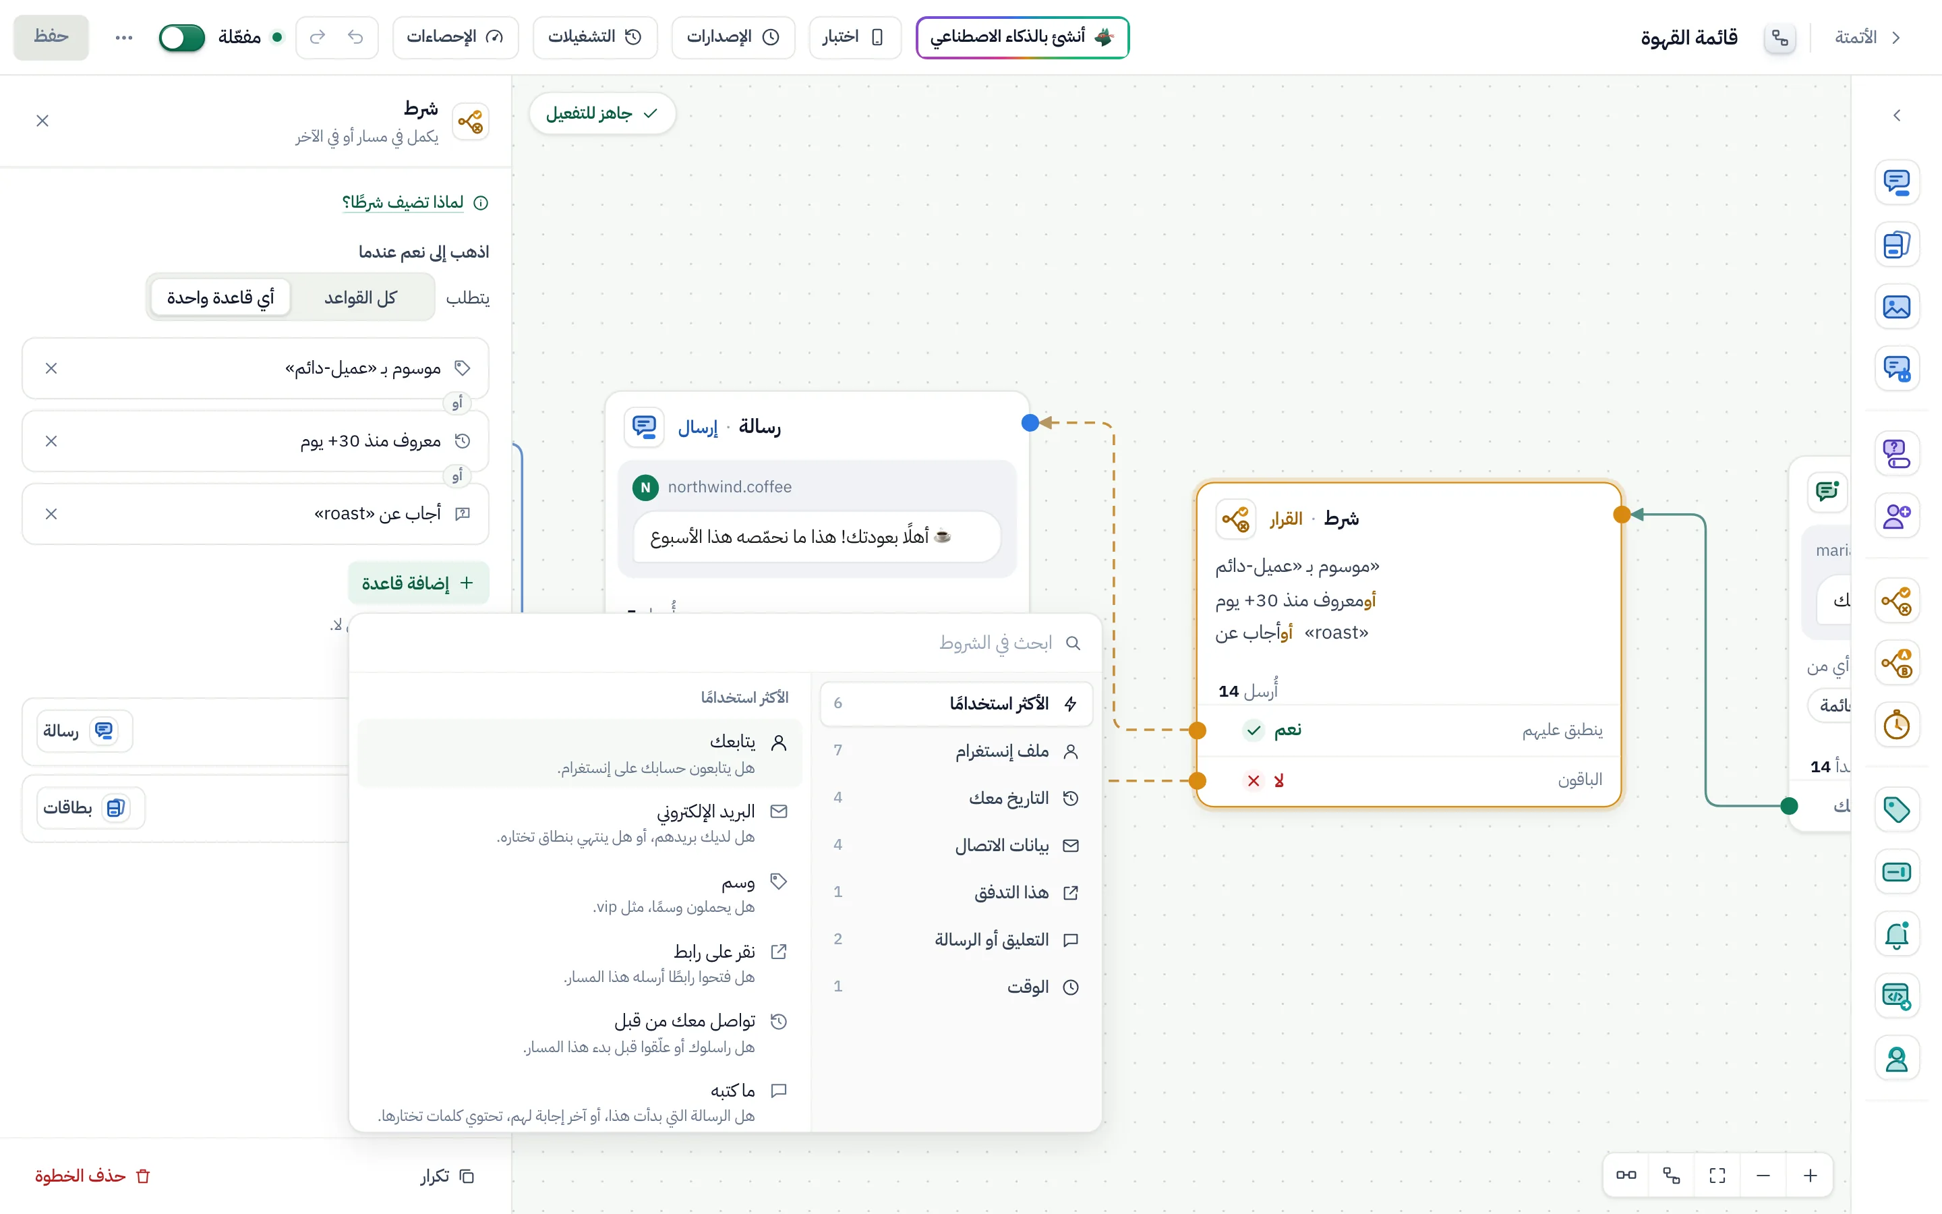Image resolution: width=1942 pixels, height=1214 pixels.
Task: Select the أي قاعدة واحدة option
Action: tap(220, 298)
